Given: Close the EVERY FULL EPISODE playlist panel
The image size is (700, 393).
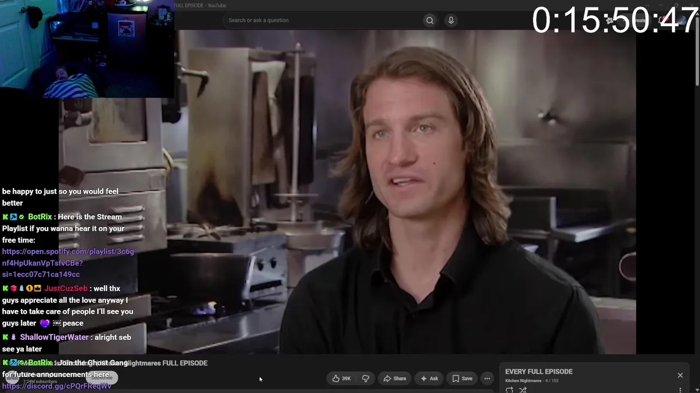Looking at the screenshot, I should point(680,376).
